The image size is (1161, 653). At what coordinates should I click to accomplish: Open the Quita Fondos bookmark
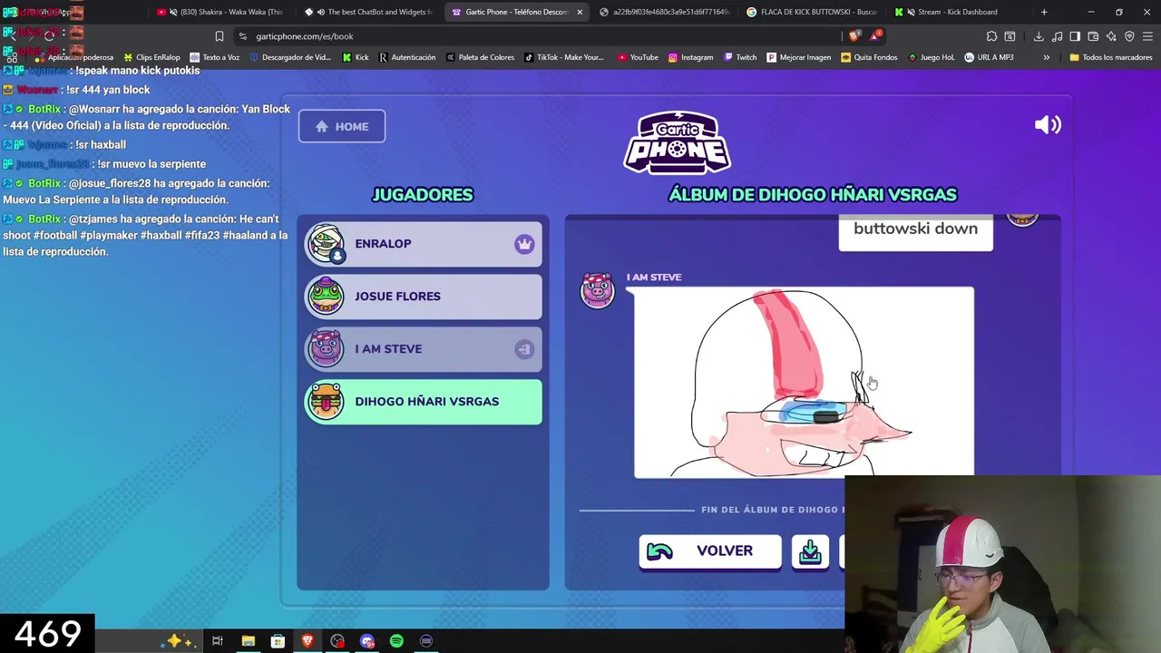[x=869, y=57]
